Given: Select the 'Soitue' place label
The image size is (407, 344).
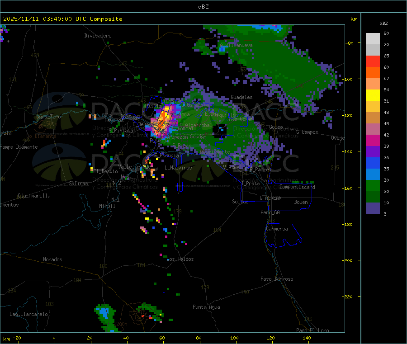Looking at the screenshot, I should point(240,202).
